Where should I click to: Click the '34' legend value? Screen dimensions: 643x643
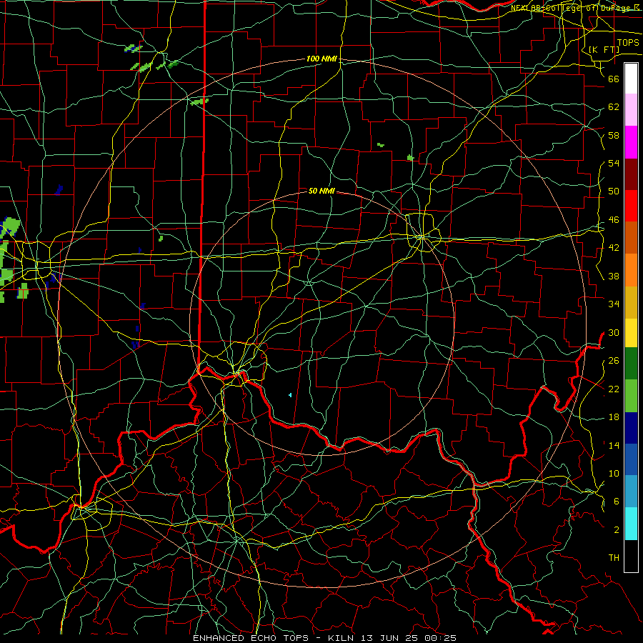[614, 304]
